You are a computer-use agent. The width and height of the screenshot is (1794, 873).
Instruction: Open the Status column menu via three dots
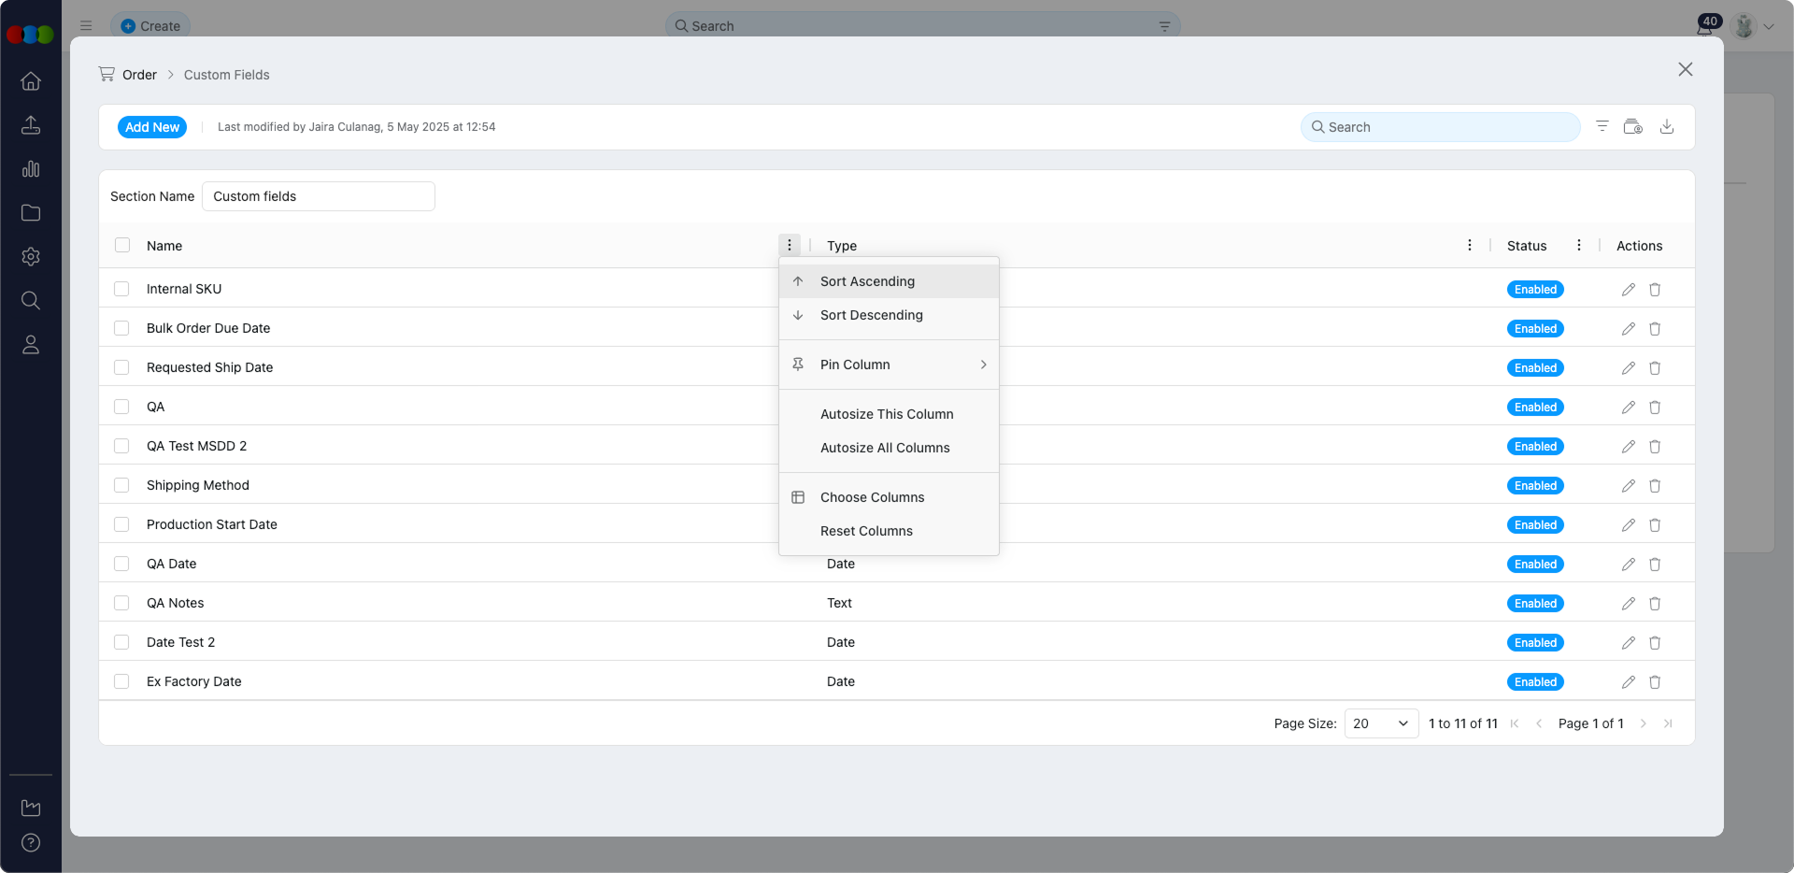pyautogui.click(x=1579, y=245)
